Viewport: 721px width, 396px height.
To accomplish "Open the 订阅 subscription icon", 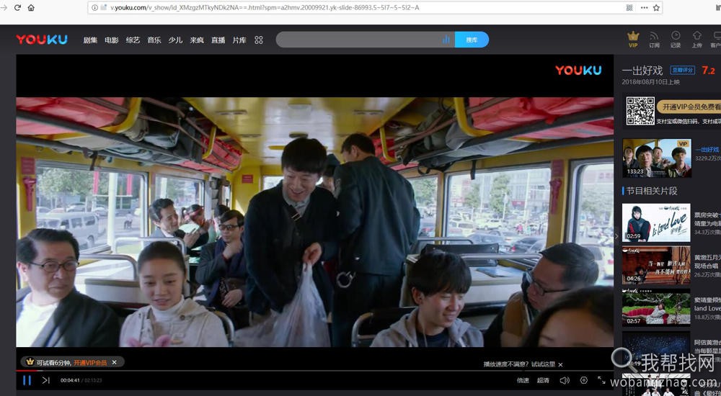I will [655, 39].
